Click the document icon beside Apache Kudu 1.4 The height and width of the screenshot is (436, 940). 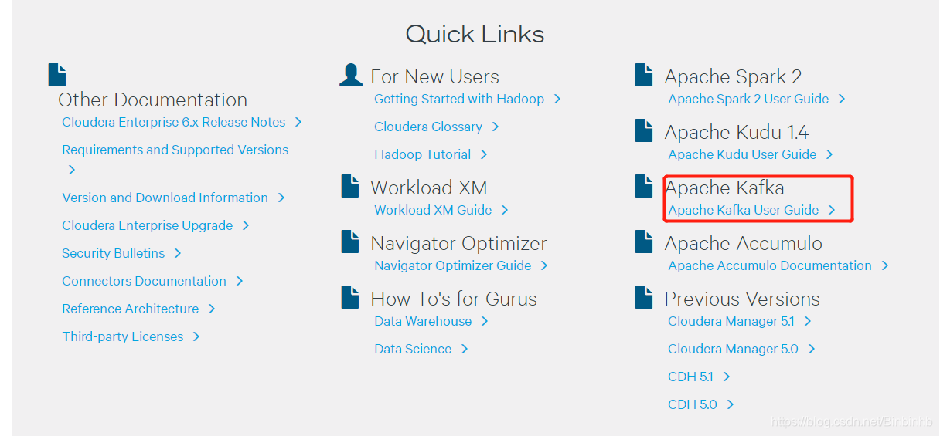point(644,130)
